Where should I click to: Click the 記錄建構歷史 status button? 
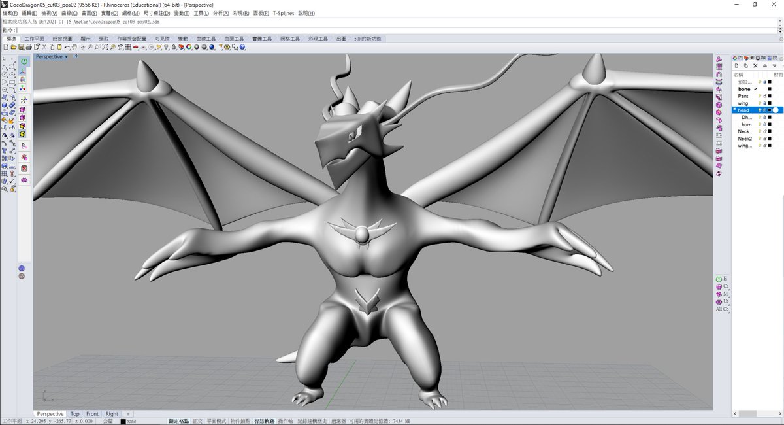(312, 421)
